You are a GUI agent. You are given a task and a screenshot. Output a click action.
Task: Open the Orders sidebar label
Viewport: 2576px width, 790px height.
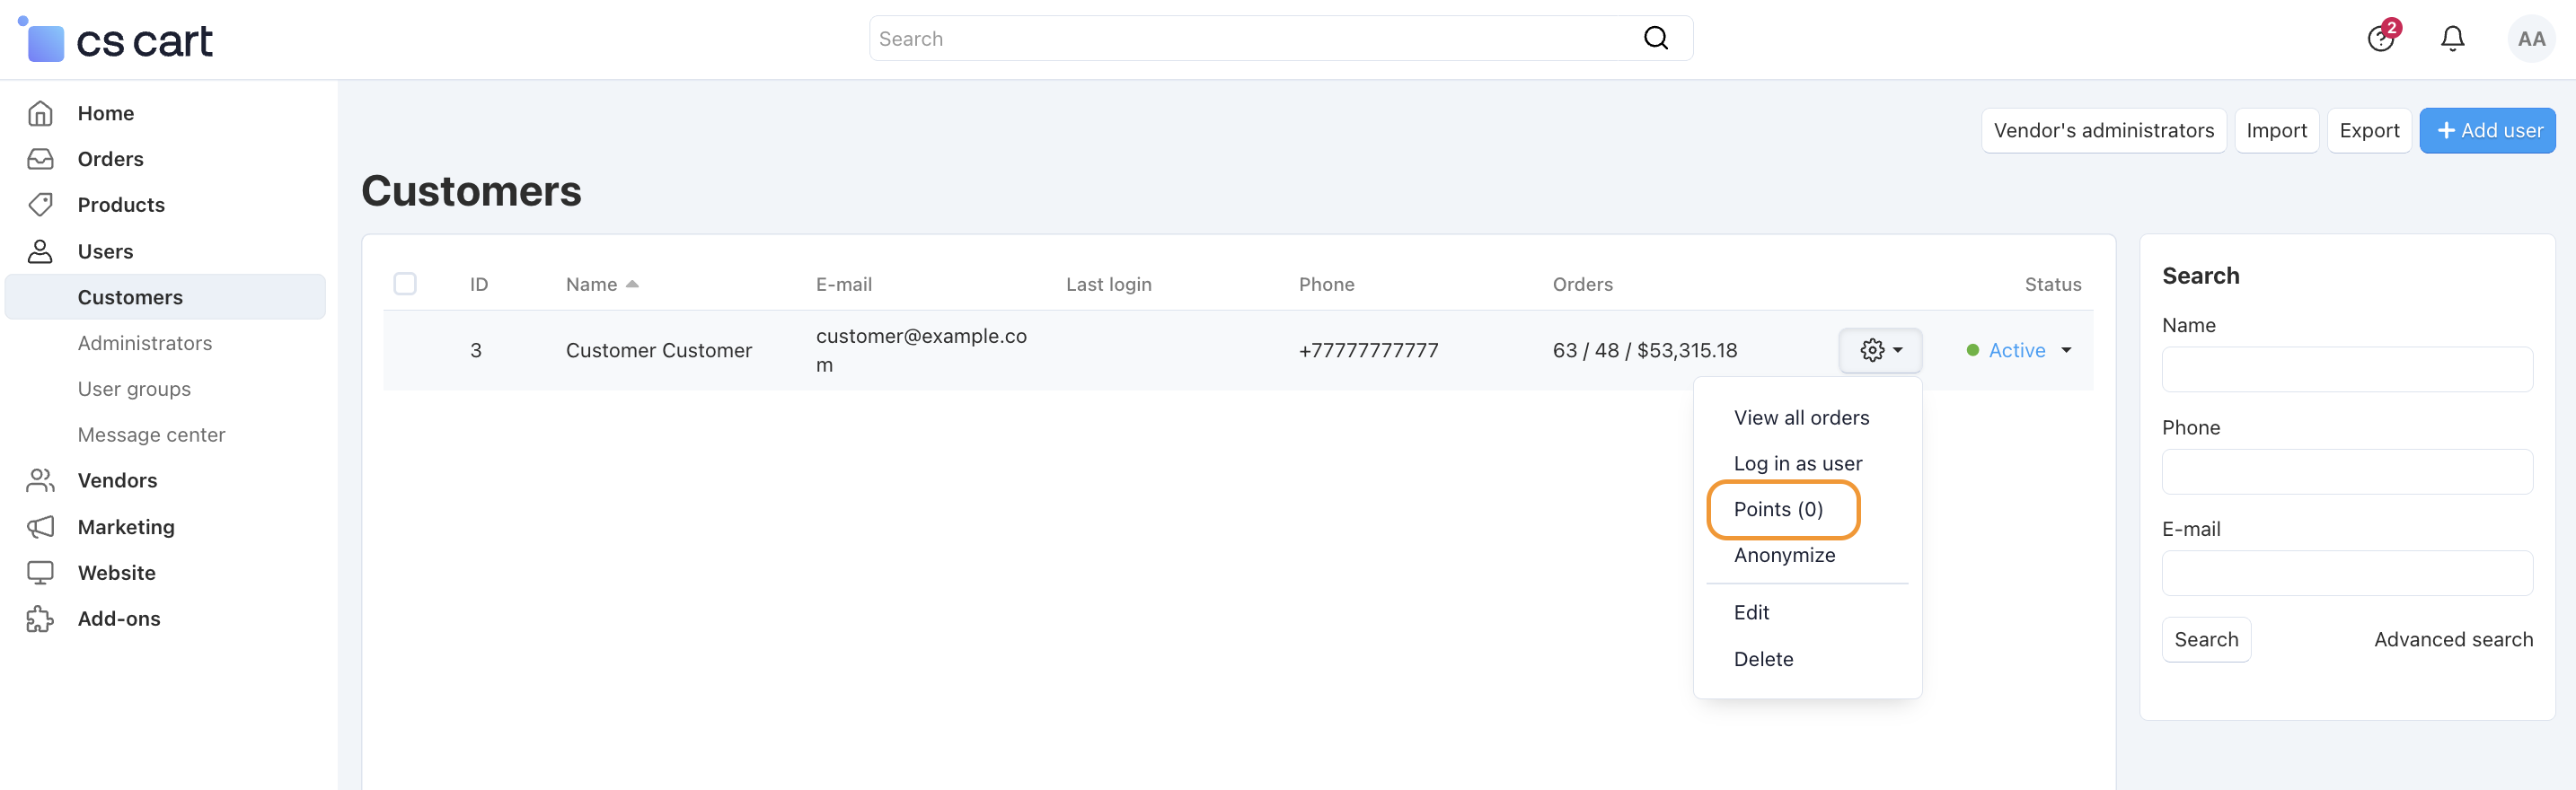click(110, 159)
